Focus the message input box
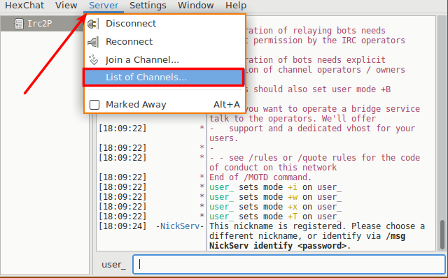The image size is (448, 278). click(x=289, y=264)
